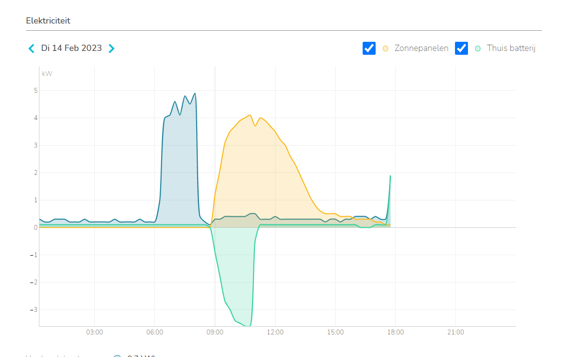Click the Thuis batterij legend label text
Viewport: 568px width, 357px height.
pos(511,48)
